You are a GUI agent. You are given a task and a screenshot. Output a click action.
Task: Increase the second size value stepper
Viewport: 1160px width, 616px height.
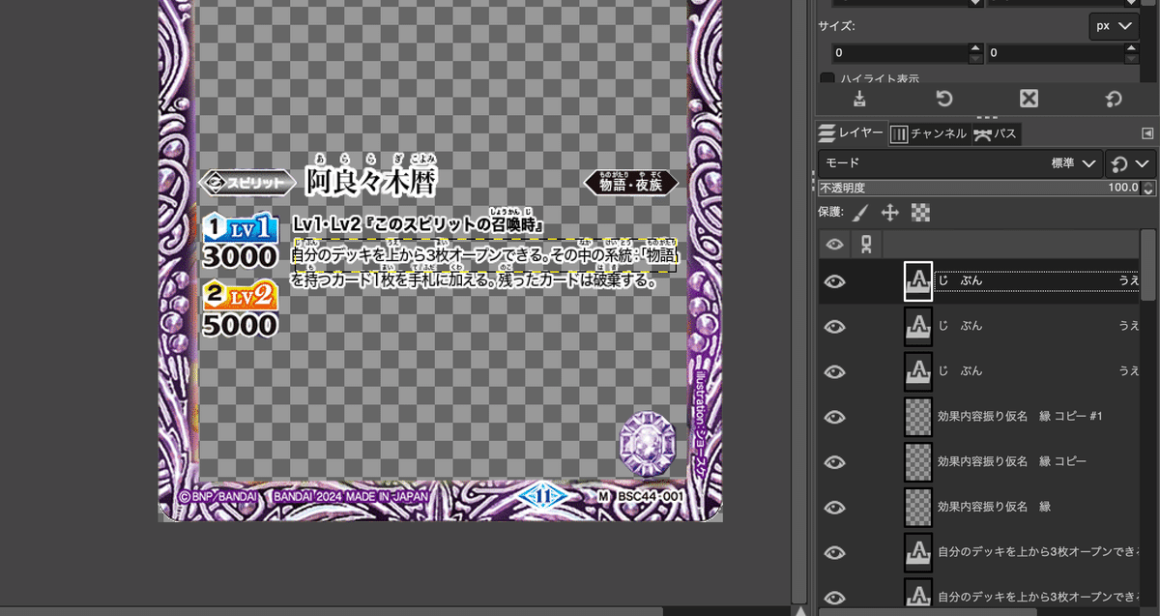1132,47
